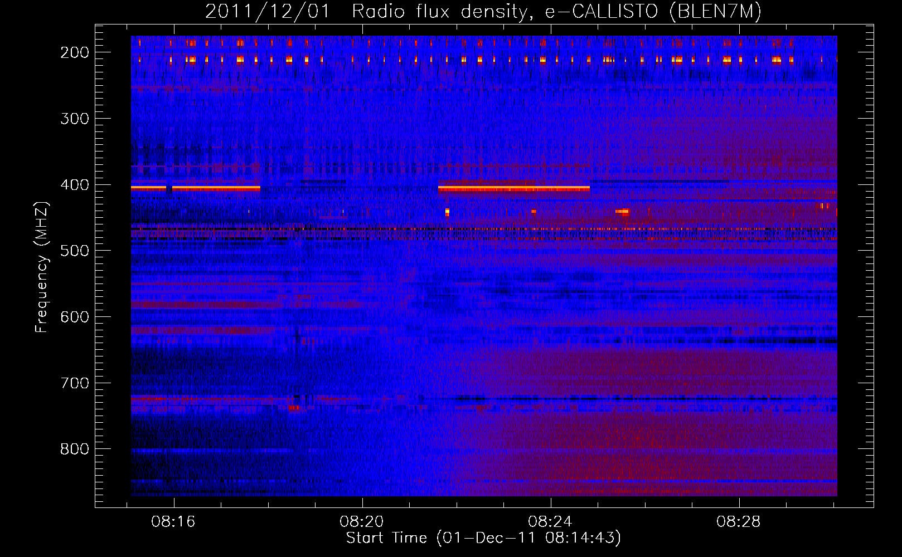Screen dimensions: 902x557
Task: Click the 500 frequency tick label
Action: point(75,251)
